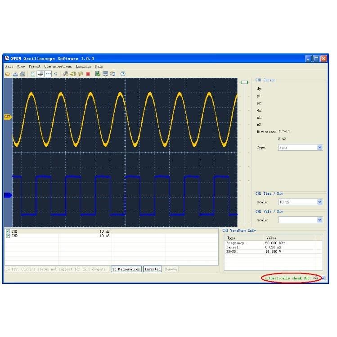Click the CH1 yellow channel marker
The height and width of the screenshot is (337, 337).
click(7, 117)
